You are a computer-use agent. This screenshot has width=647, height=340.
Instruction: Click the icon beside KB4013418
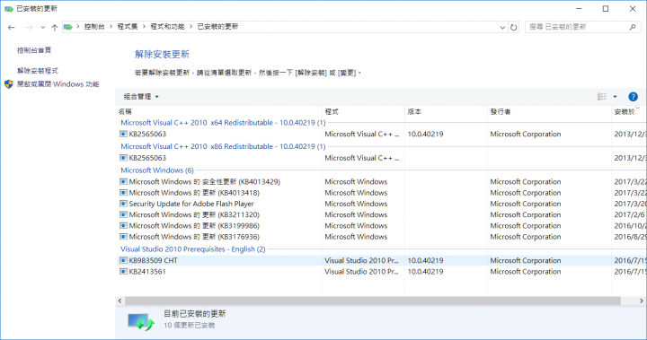click(123, 193)
